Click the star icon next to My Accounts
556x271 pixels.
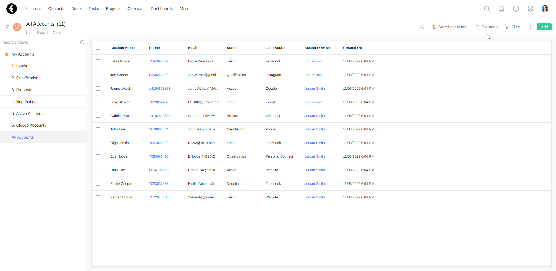pos(7,54)
